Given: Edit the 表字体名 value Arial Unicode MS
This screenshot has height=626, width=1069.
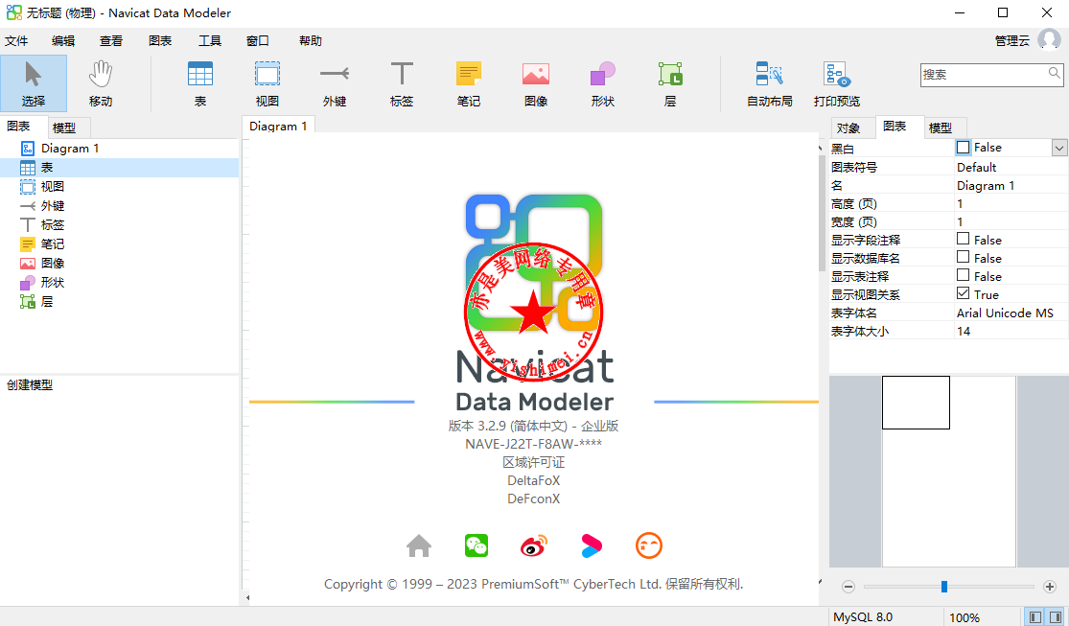Looking at the screenshot, I should [x=1005, y=313].
